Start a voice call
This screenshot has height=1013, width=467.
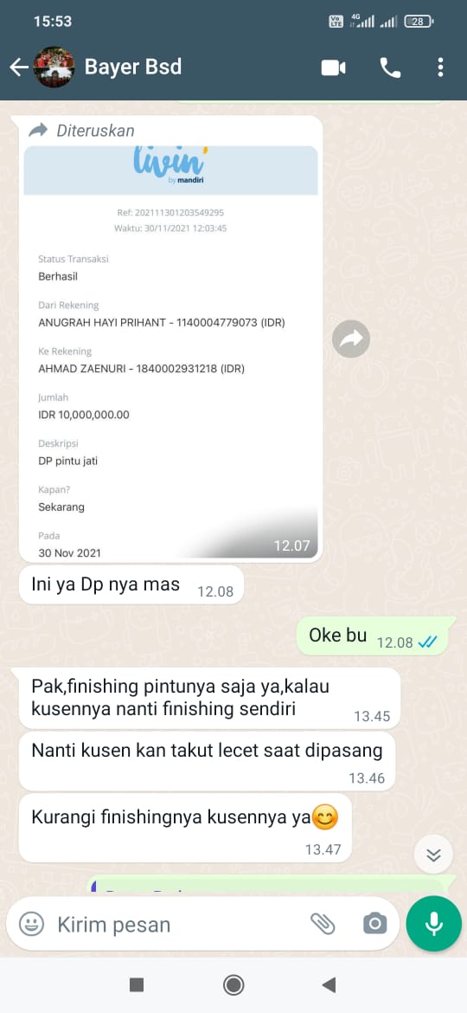point(390,68)
